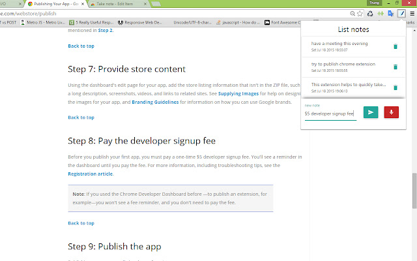Click the 'Step 8: Pay the developer signup fee' heading
The height and width of the screenshot is (261, 417).
click(142, 141)
